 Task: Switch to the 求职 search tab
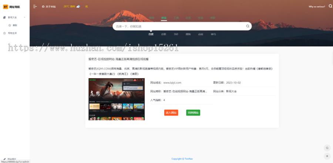click(213, 18)
